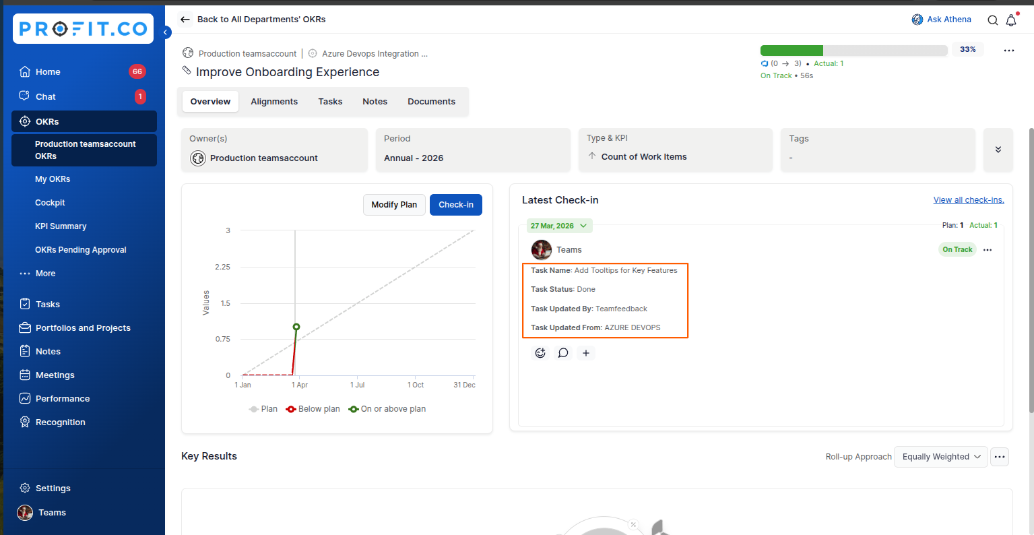Open View all check-ins link
1034x535 pixels.
coord(969,200)
